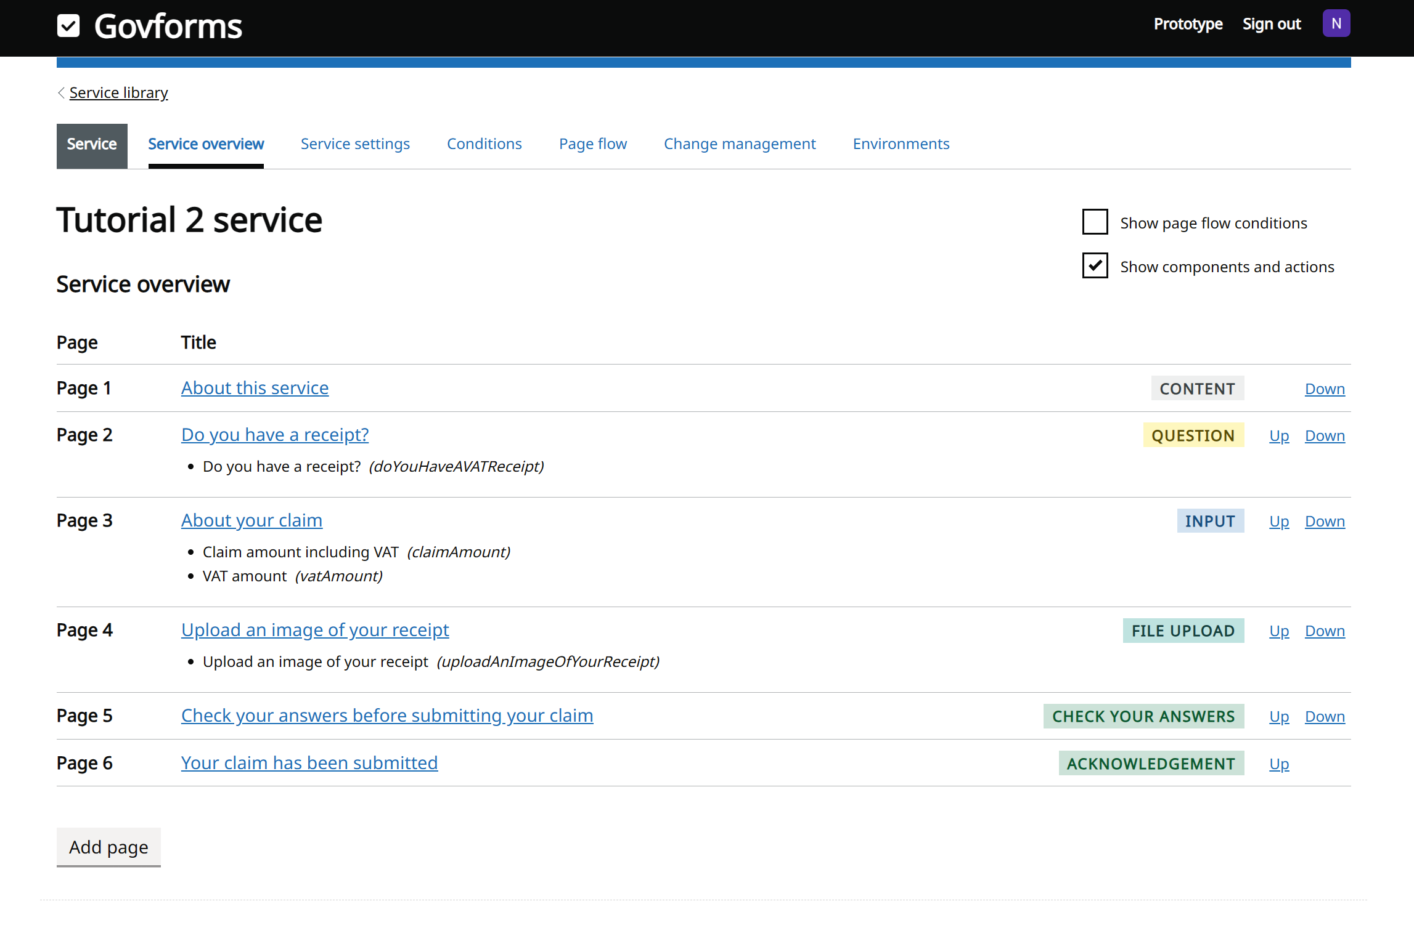Select the Service overview tab
The width and height of the screenshot is (1414, 928).
tap(206, 144)
